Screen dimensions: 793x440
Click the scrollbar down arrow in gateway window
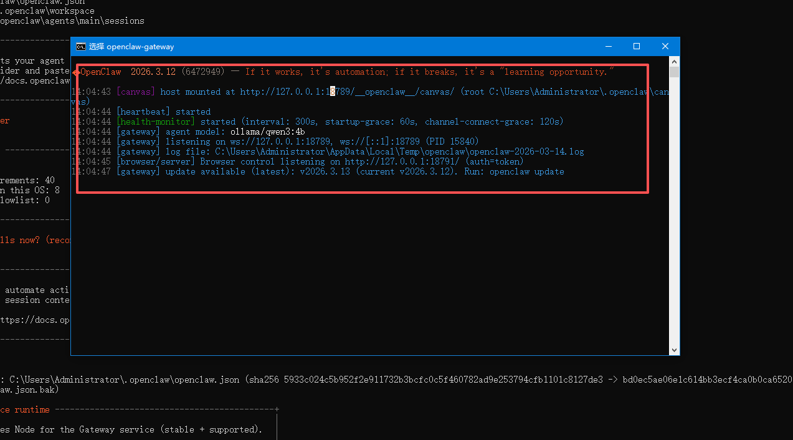pos(674,350)
